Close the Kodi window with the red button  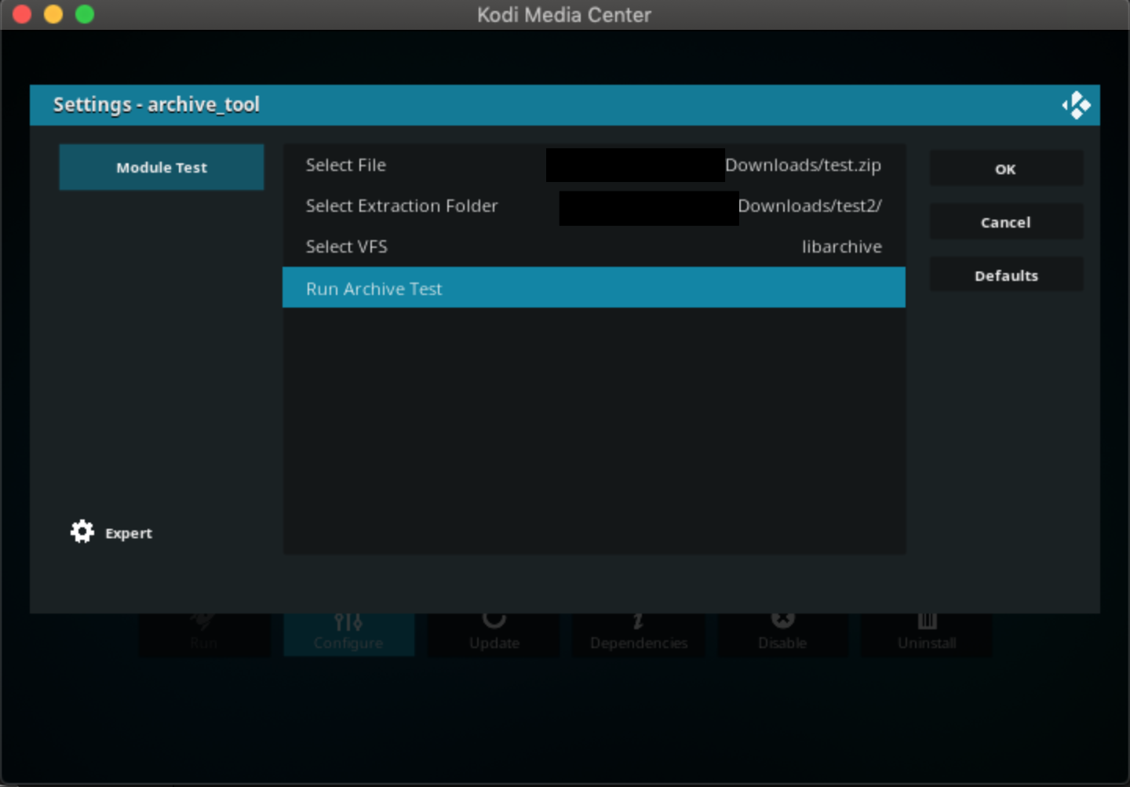click(x=22, y=14)
